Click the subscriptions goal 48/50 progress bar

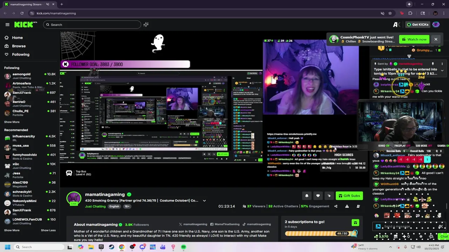pos(321,233)
